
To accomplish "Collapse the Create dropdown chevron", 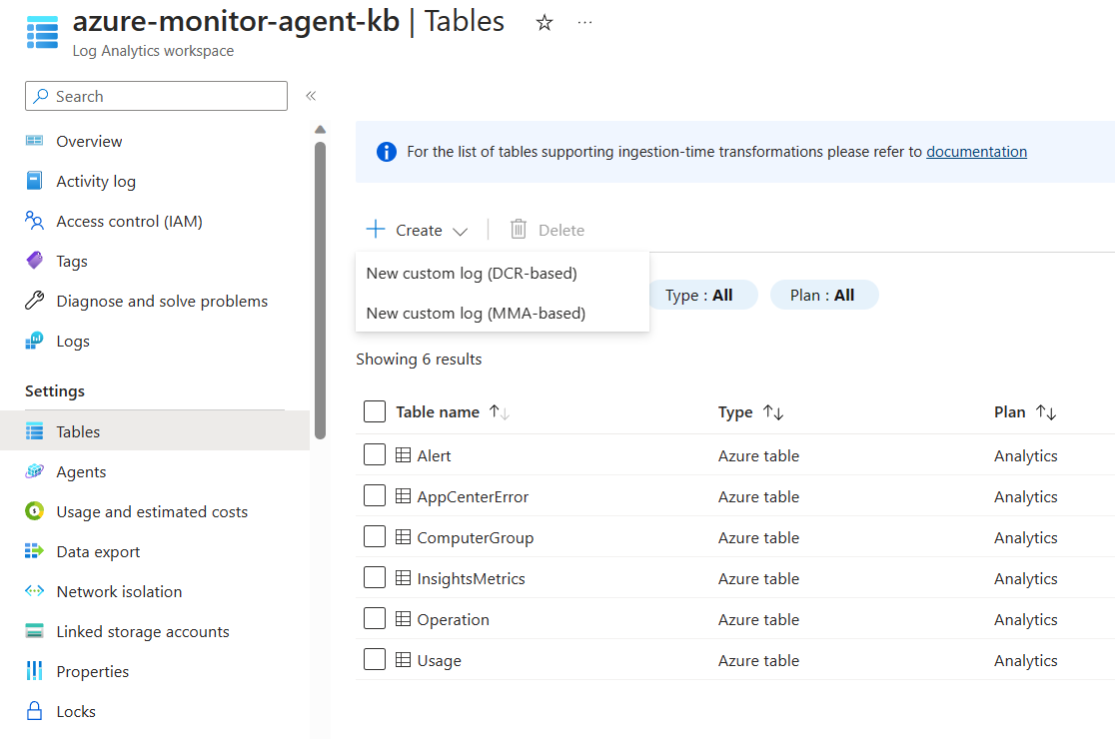I will [x=460, y=232].
